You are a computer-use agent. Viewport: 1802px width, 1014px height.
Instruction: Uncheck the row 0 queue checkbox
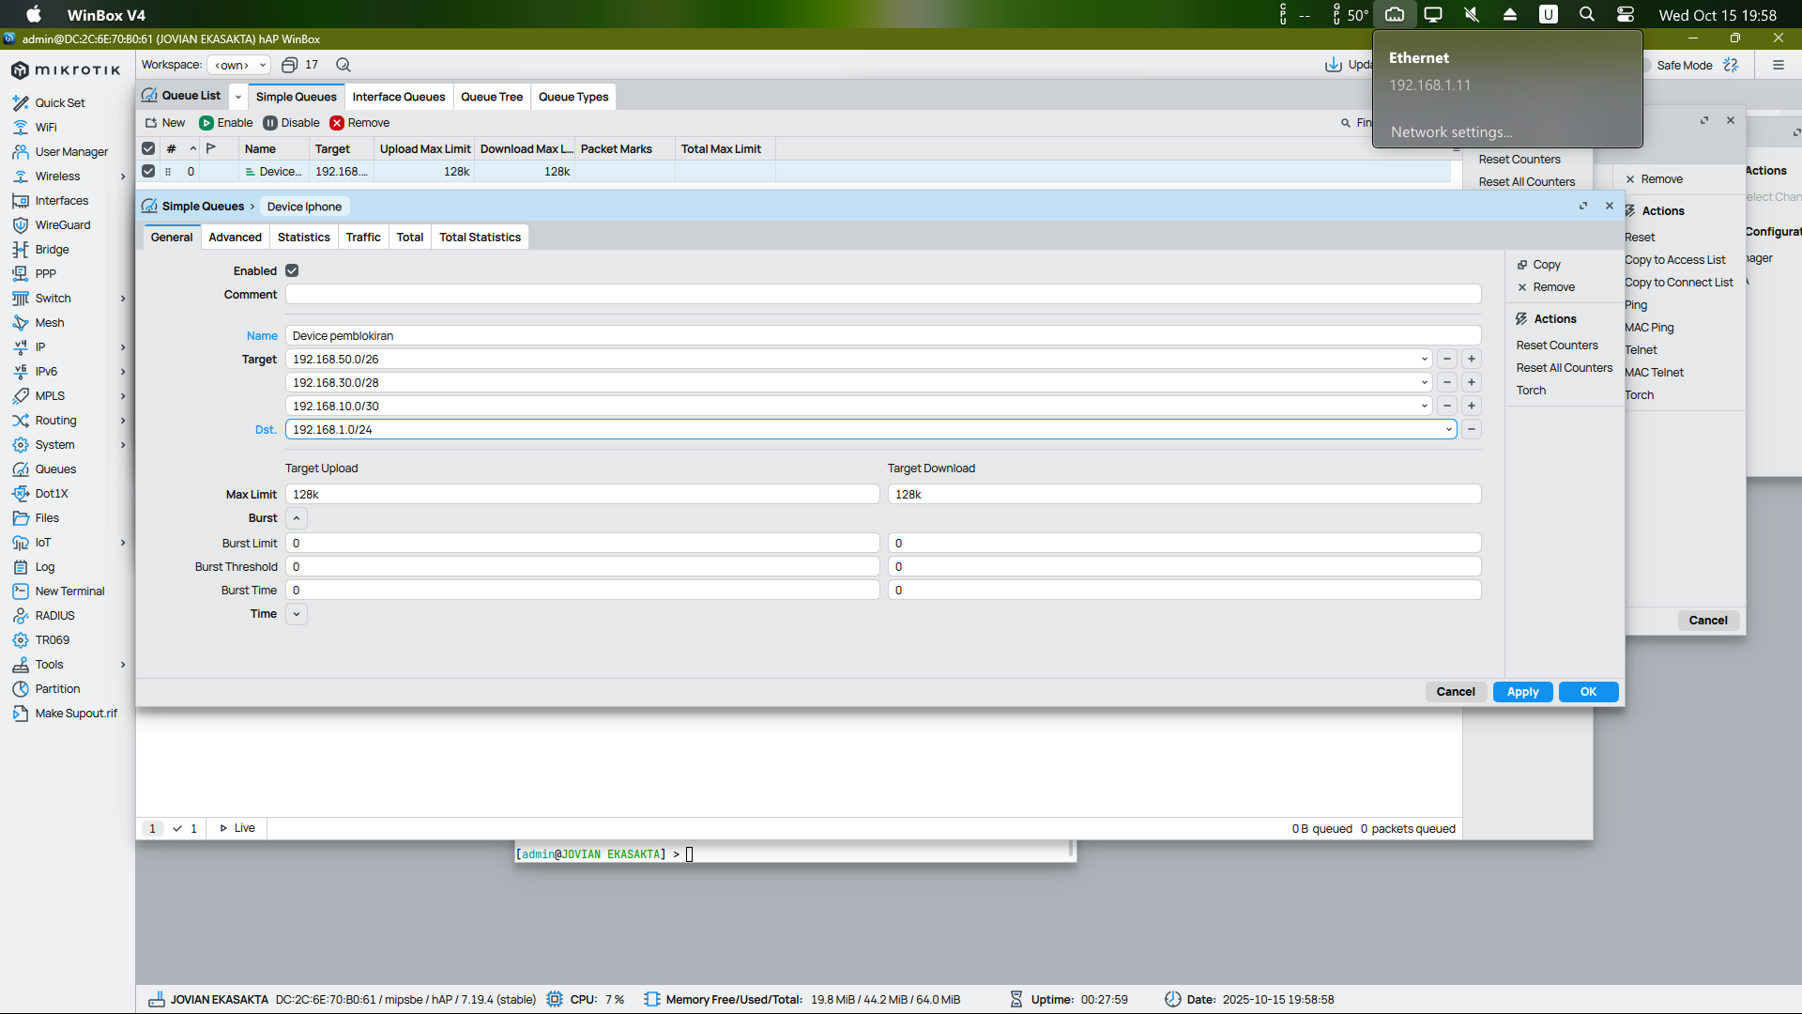(148, 172)
